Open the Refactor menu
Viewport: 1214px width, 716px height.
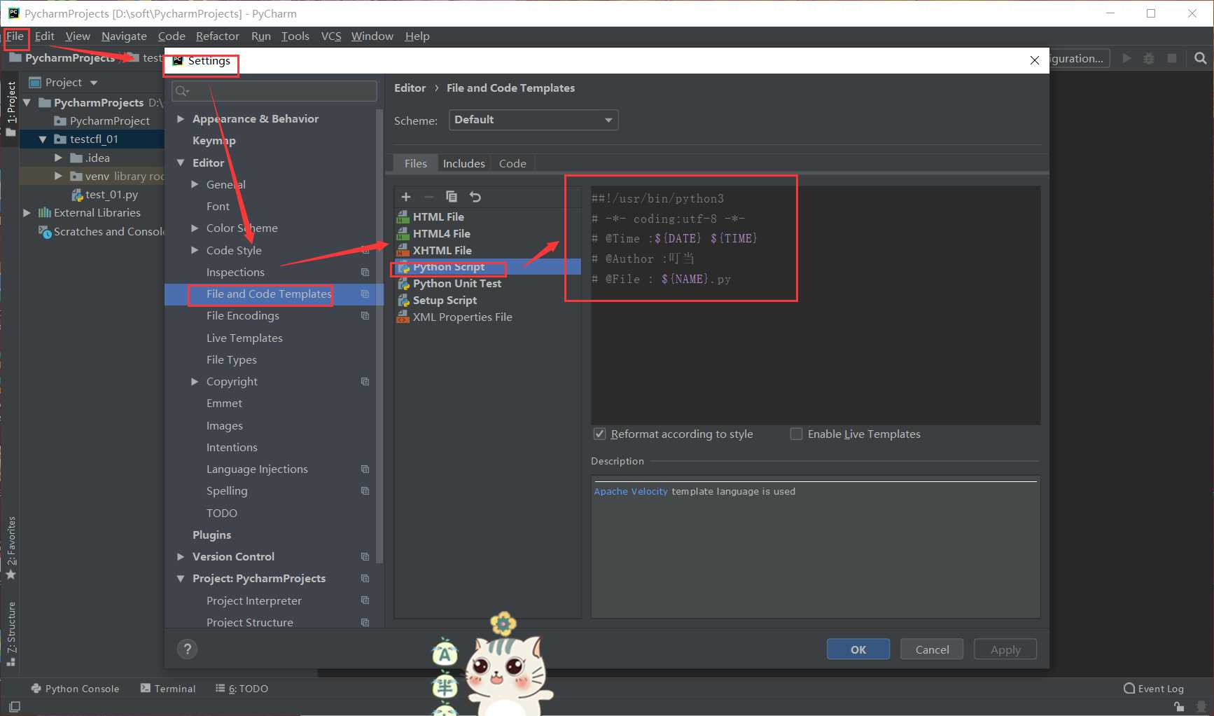click(217, 36)
